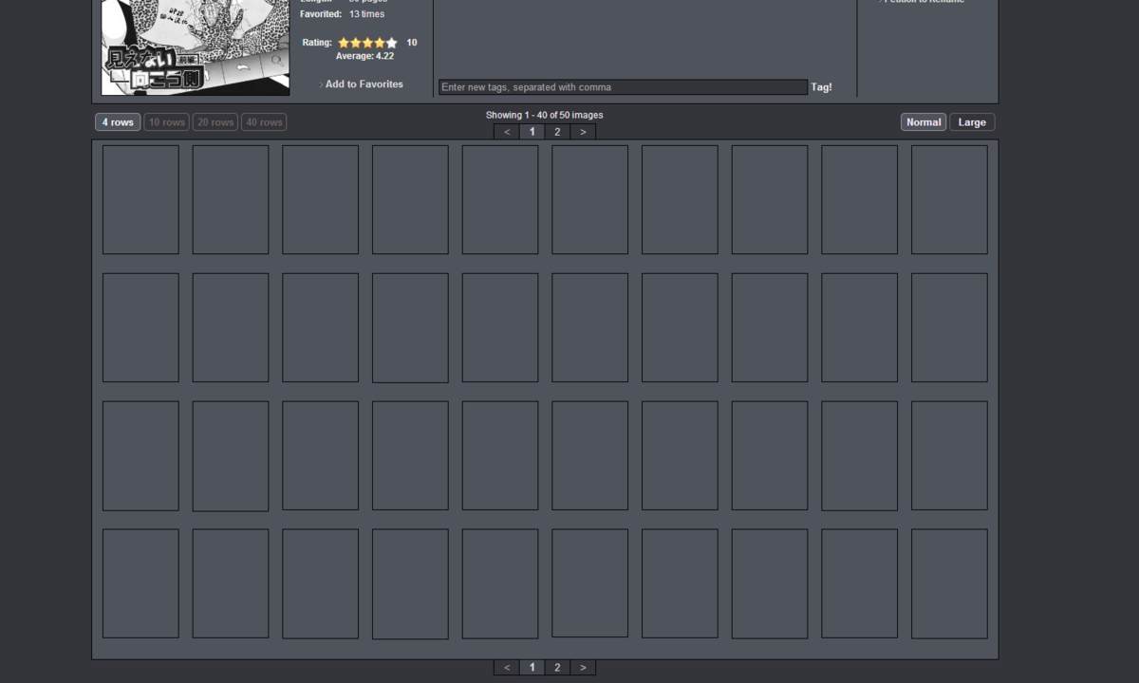This screenshot has width=1139, height=683.
Task: Open the first thumbnail in the top row
Action: 140,199
